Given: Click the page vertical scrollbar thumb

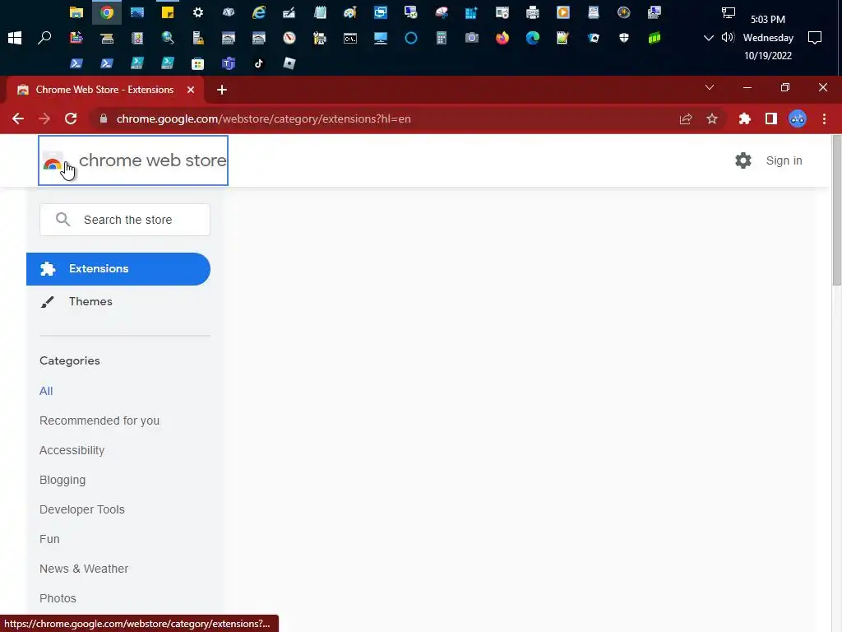Looking at the screenshot, I should coord(836,211).
